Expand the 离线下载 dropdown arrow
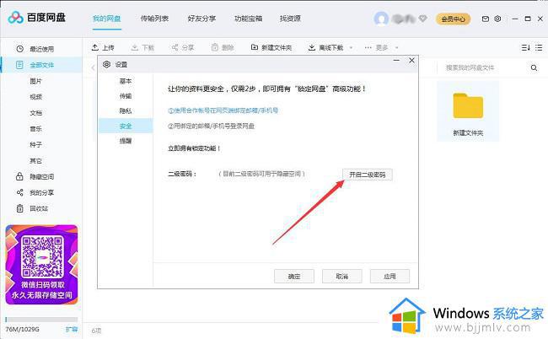Screen dimensions: 548x339 (x=351, y=47)
